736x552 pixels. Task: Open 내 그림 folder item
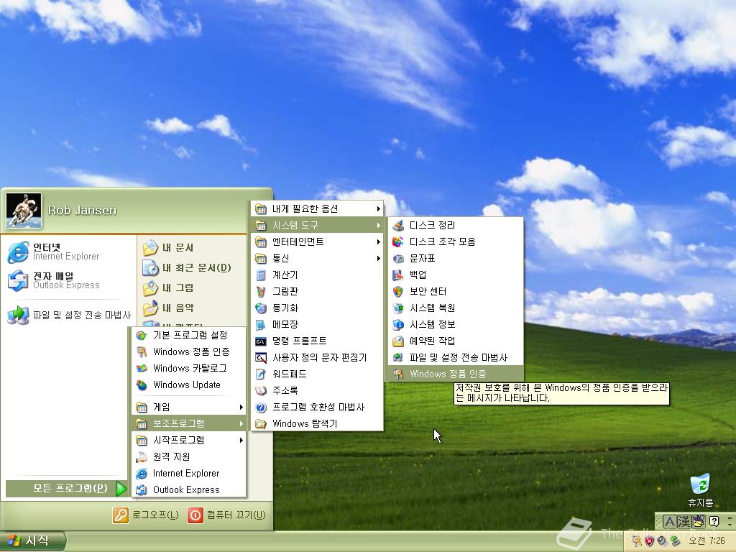pyautogui.click(x=193, y=288)
